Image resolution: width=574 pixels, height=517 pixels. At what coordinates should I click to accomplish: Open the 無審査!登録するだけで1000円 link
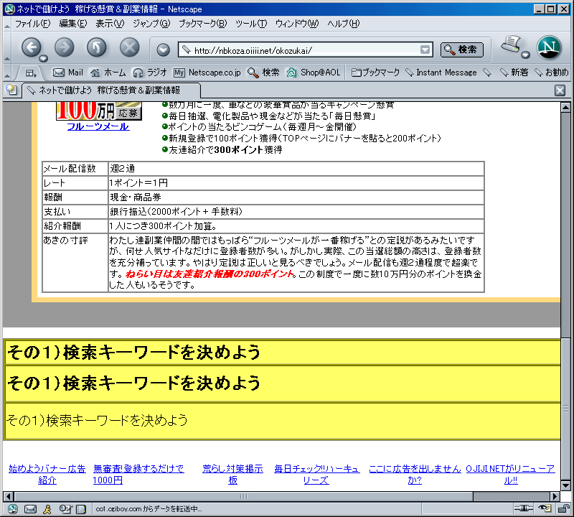tap(138, 474)
